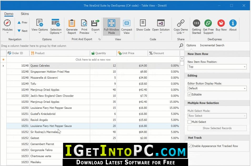Click the $34.80 unit price cell
251x166 pixels.
pyautogui.click(x=132, y=78)
